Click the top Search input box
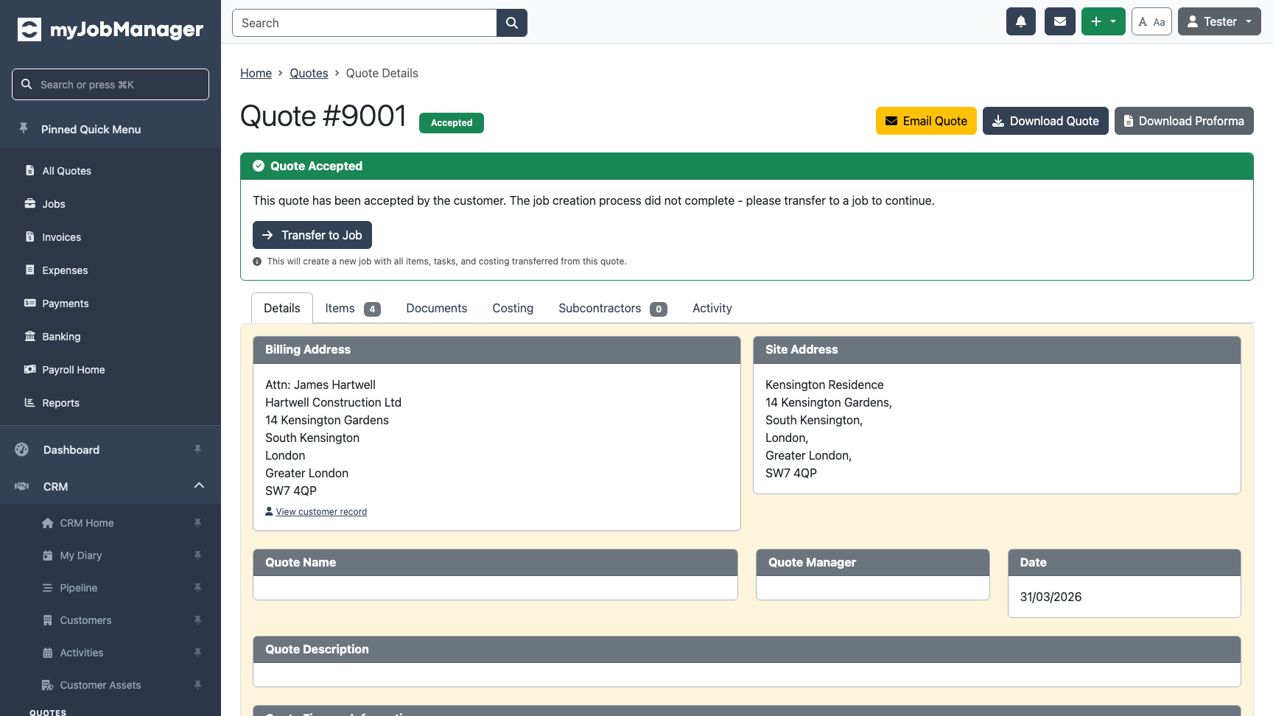Screen dimensions: 1273x716 tap(365, 23)
